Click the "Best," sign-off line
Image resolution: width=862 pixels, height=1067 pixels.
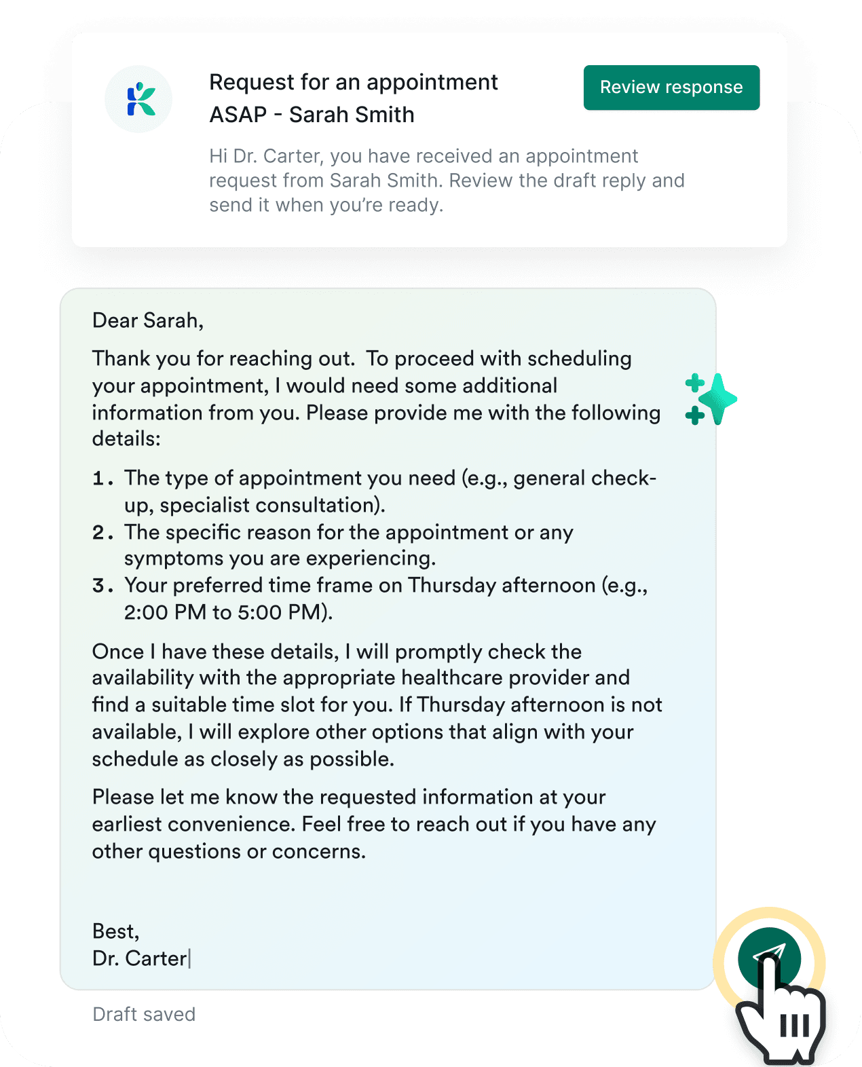(116, 931)
